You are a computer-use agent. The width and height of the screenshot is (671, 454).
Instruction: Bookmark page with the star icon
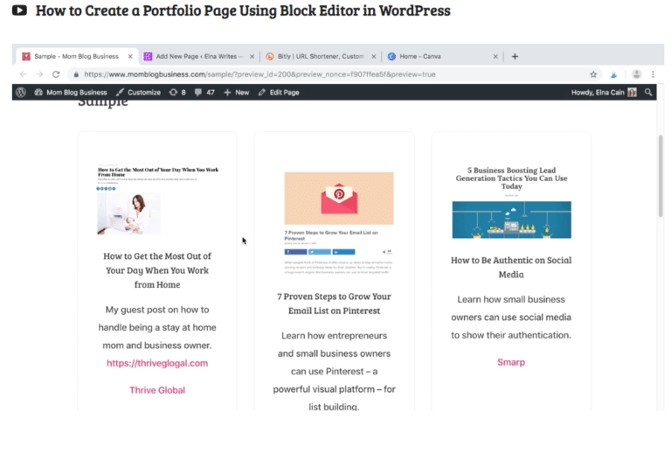point(593,74)
